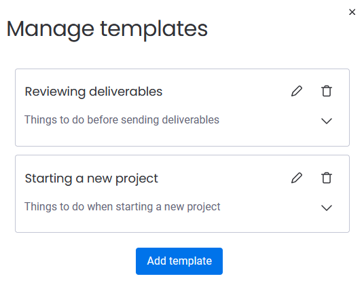The image size is (364, 285).
Task: Remove the first template using its trash can
Action: 327,91
